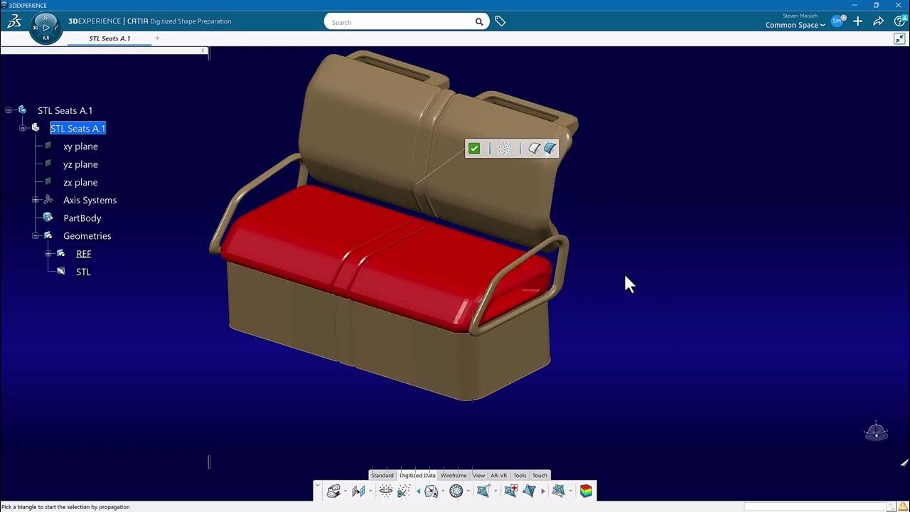
Task: Select the STL Seats A.1 document tab
Action: click(109, 38)
